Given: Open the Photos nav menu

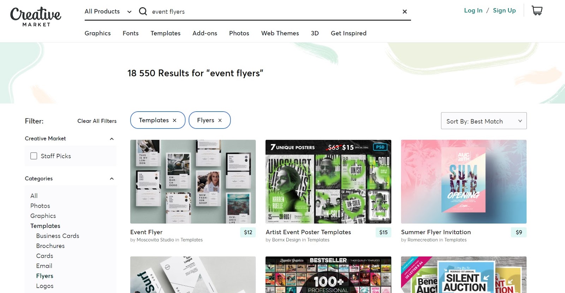Looking at the screenshot, I should [x=239, y=33].
